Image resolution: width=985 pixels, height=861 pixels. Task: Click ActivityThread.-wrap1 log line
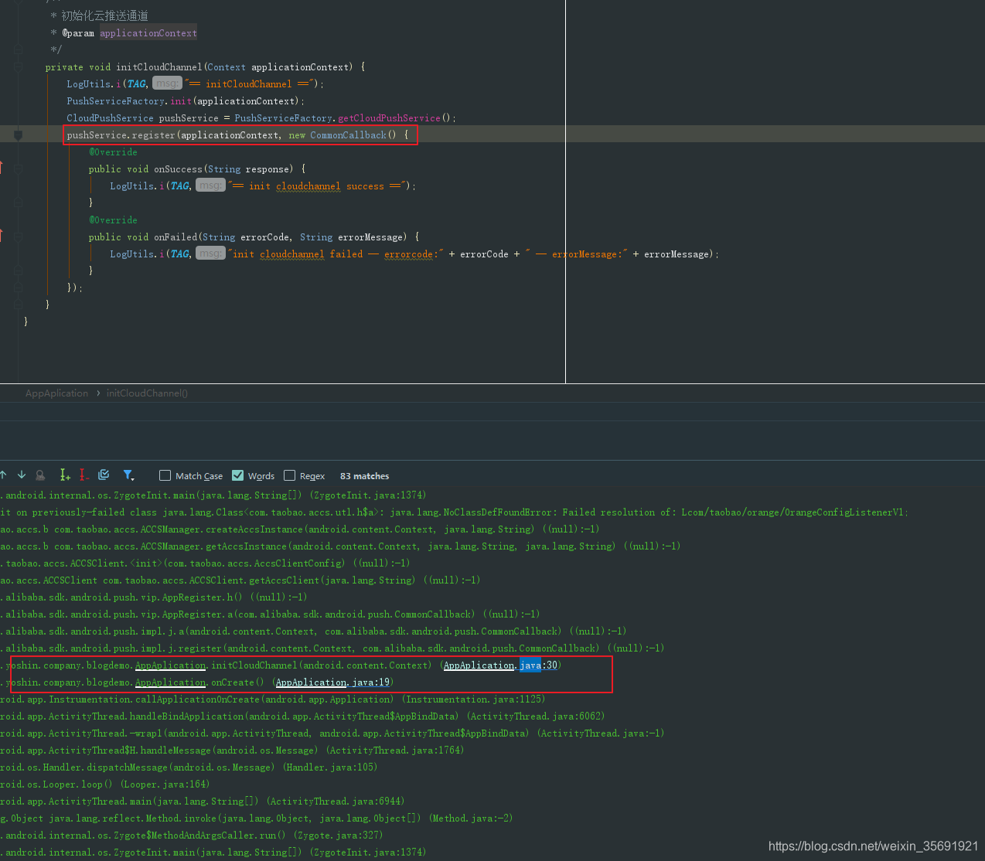(x=332, y=733)
